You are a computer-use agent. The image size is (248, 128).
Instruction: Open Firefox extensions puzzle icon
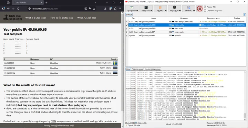(115, 9)
